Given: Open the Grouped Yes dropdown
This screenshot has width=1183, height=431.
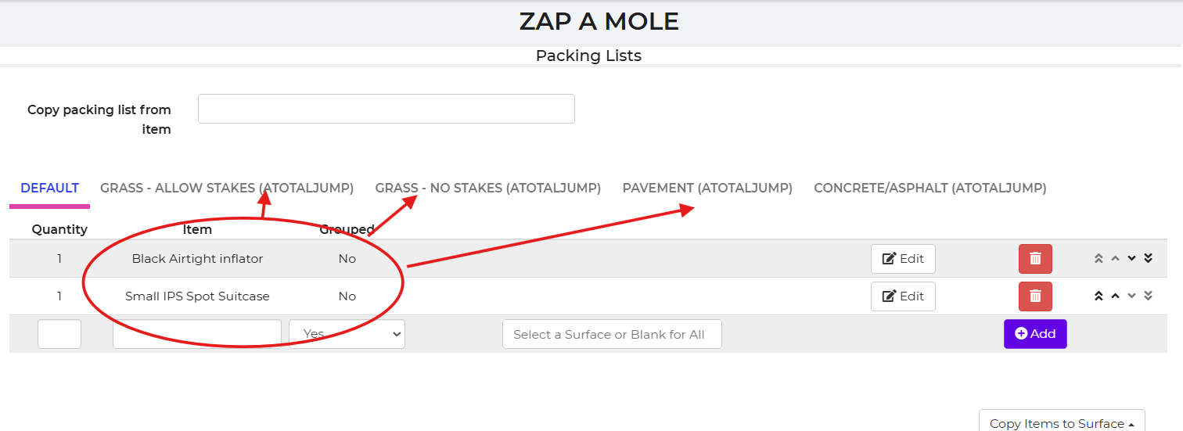Looking at the screenshot, I should click(347, 334).
